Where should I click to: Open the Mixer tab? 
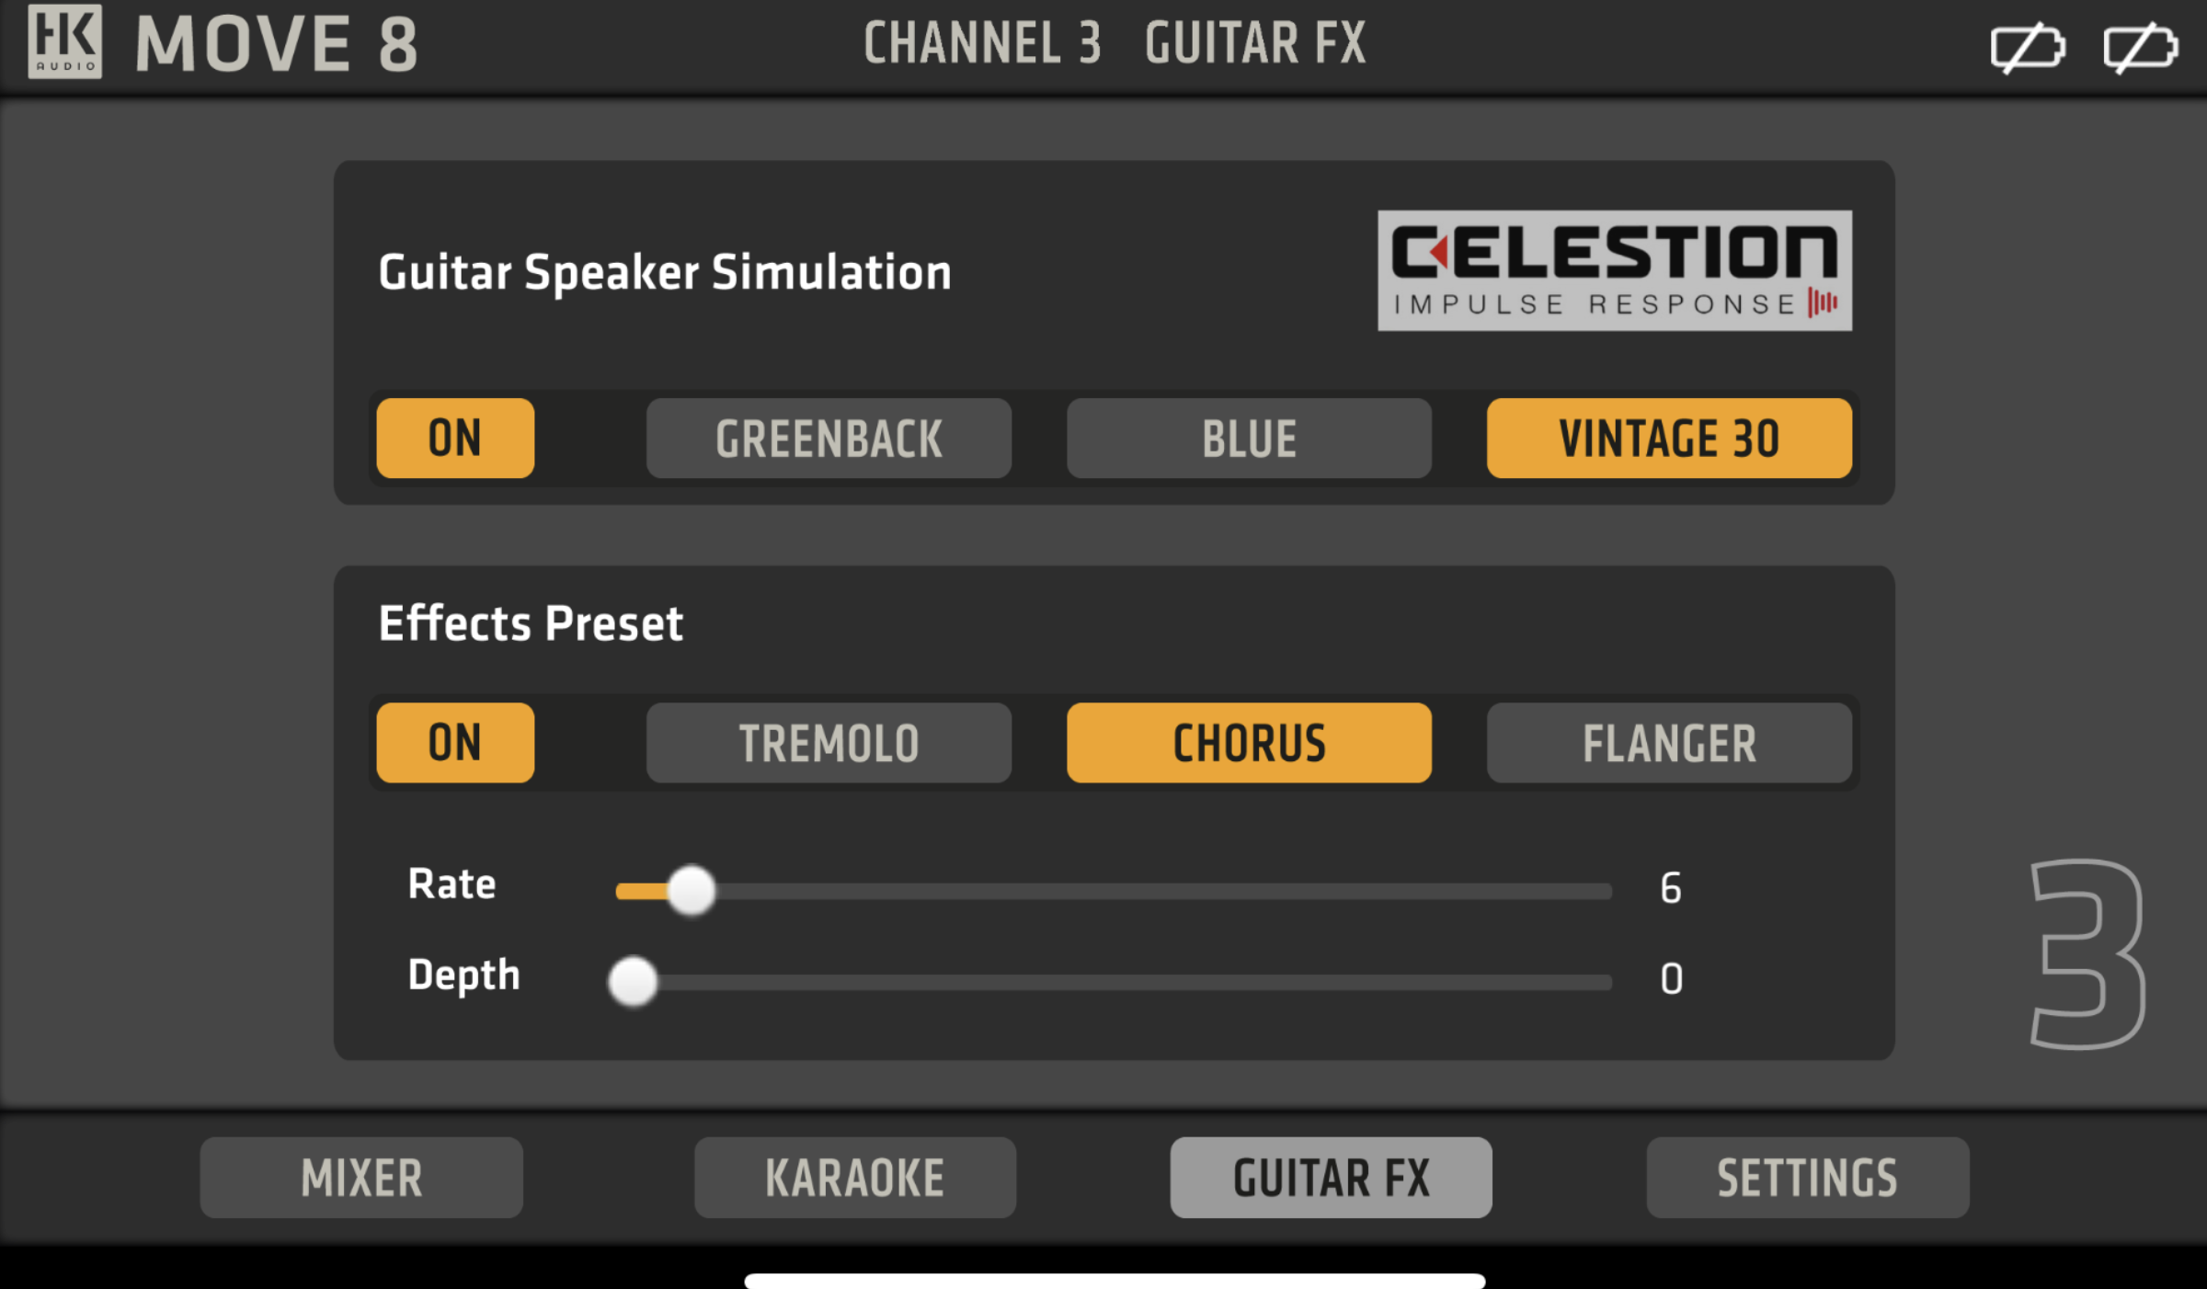361,1178
